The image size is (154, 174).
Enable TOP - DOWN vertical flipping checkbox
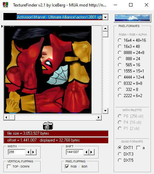pyautogui.click(x=9, y=166)
